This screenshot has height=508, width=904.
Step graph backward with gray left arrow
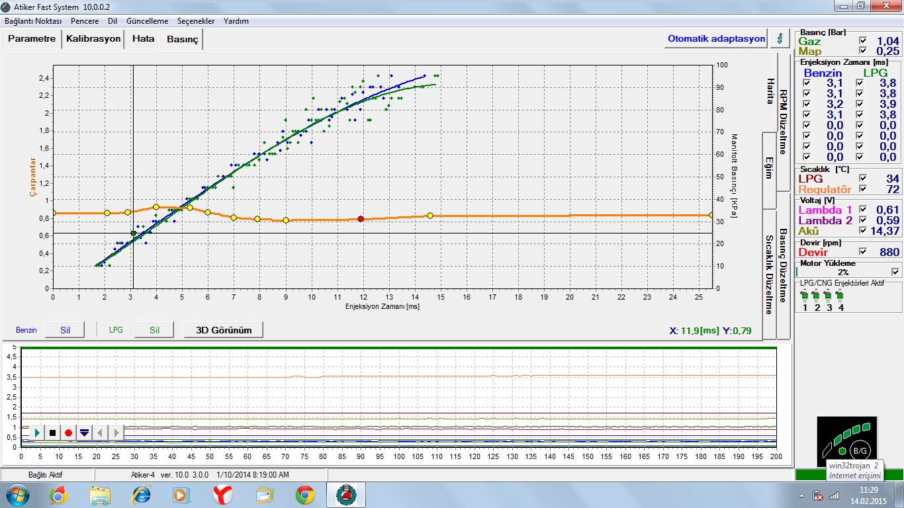tap(100, 433)
